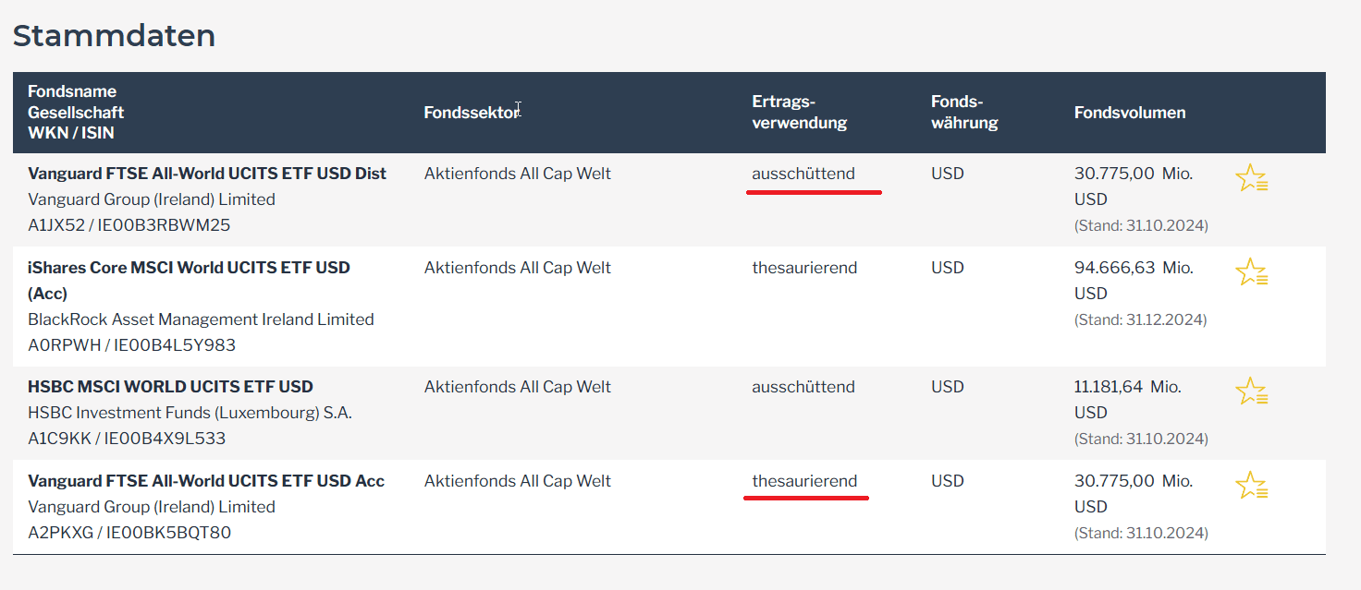Click the Fondsname Gesellschaft WKN/ISIN header
1361x590 pixels.
point(76,112)
